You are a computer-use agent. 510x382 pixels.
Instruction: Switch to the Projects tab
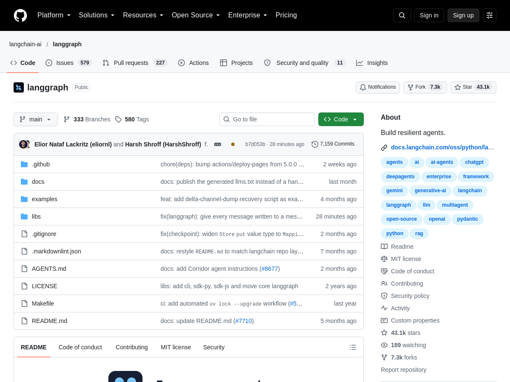pyautogui.click(x=236, y=63)
